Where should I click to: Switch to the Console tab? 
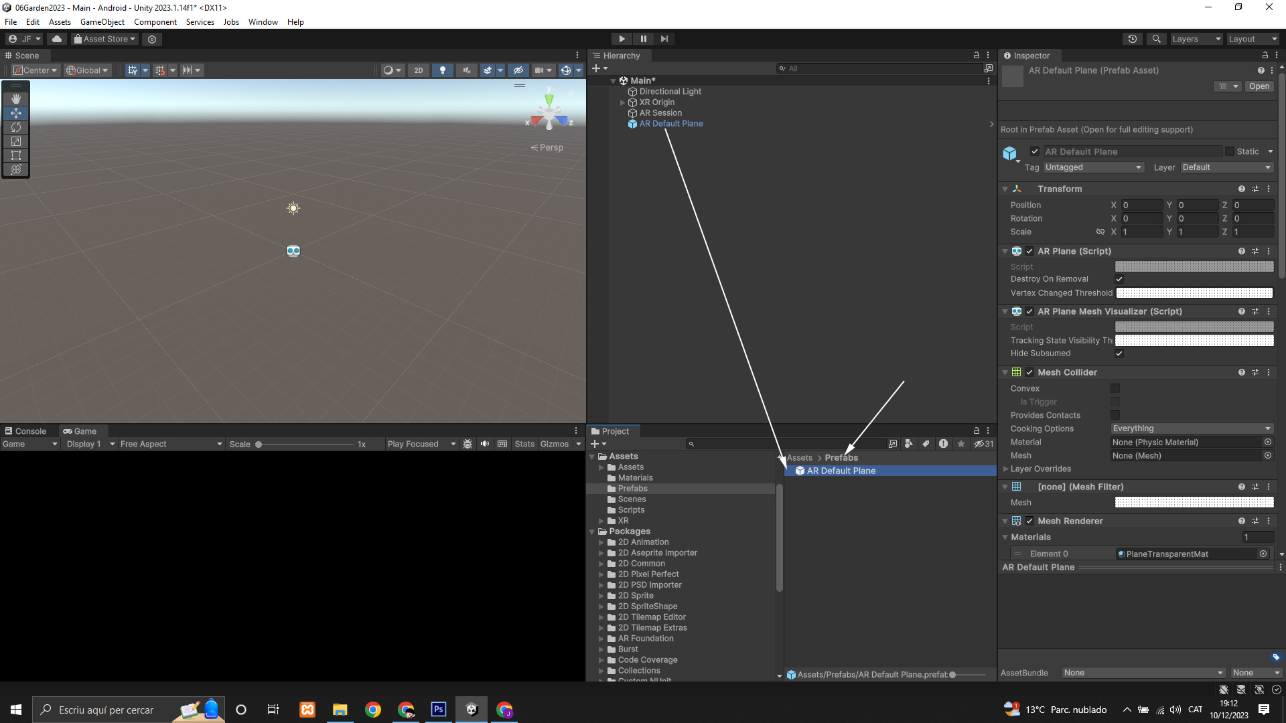[x=25, y=431]
